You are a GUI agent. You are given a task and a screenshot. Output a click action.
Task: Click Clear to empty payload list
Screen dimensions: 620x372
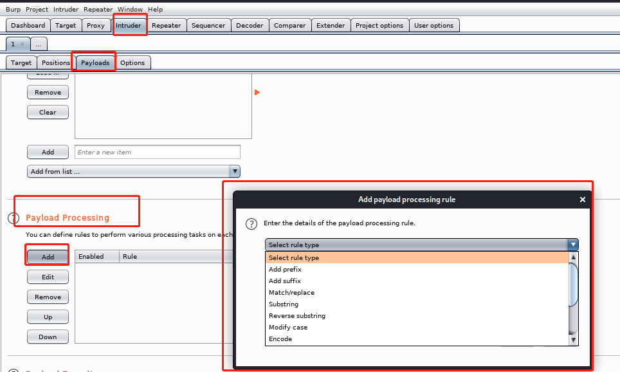(x=48, y=112)
